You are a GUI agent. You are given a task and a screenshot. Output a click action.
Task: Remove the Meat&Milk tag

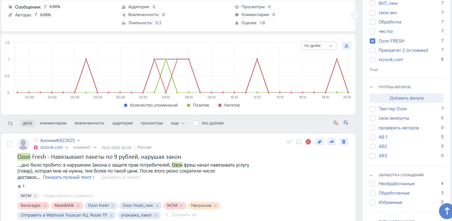[79, 206]
